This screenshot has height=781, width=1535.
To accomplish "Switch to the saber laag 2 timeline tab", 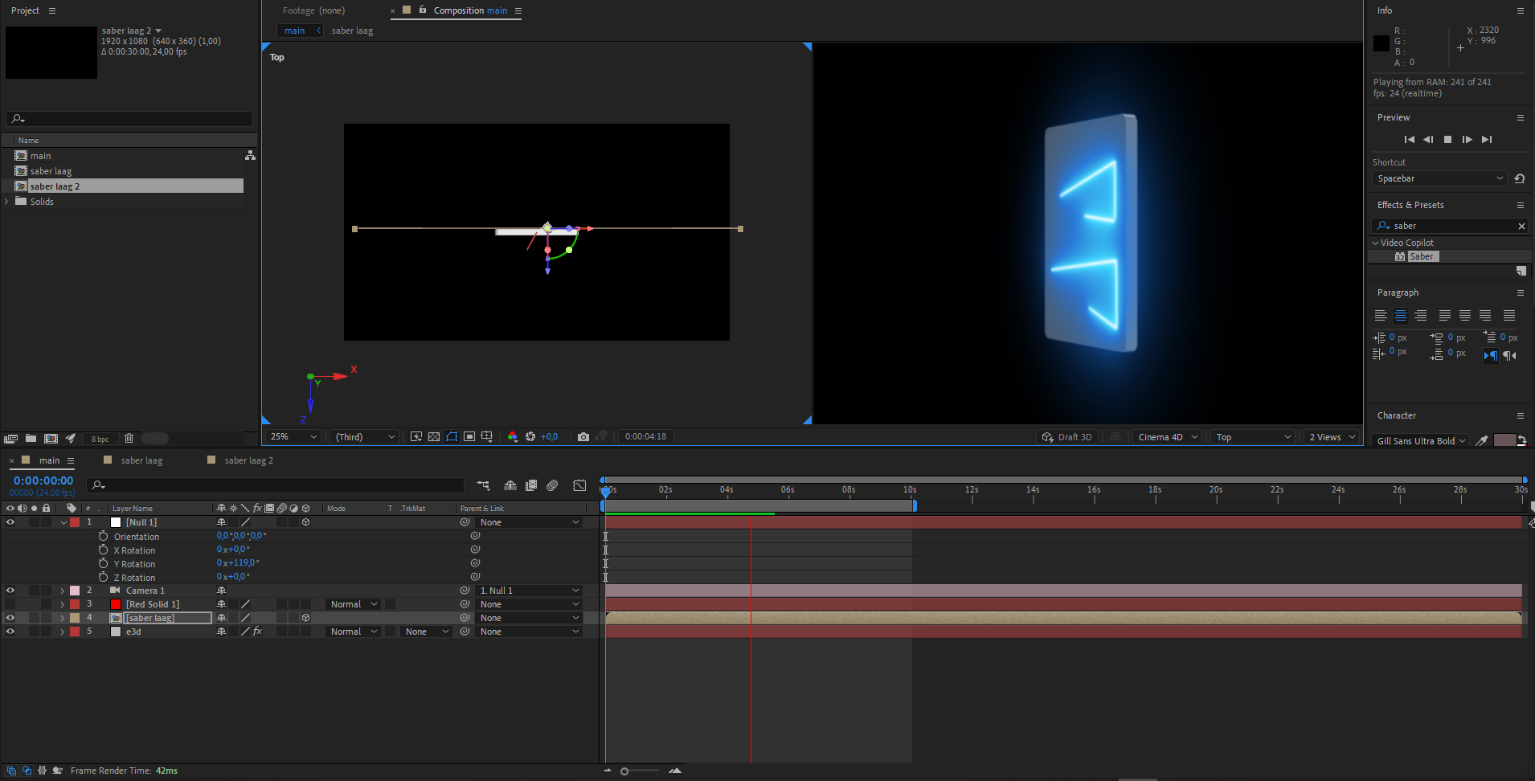I will tap(249, 460).
